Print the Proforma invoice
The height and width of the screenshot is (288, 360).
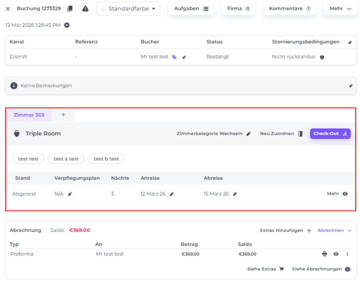(x=325, y=254)
